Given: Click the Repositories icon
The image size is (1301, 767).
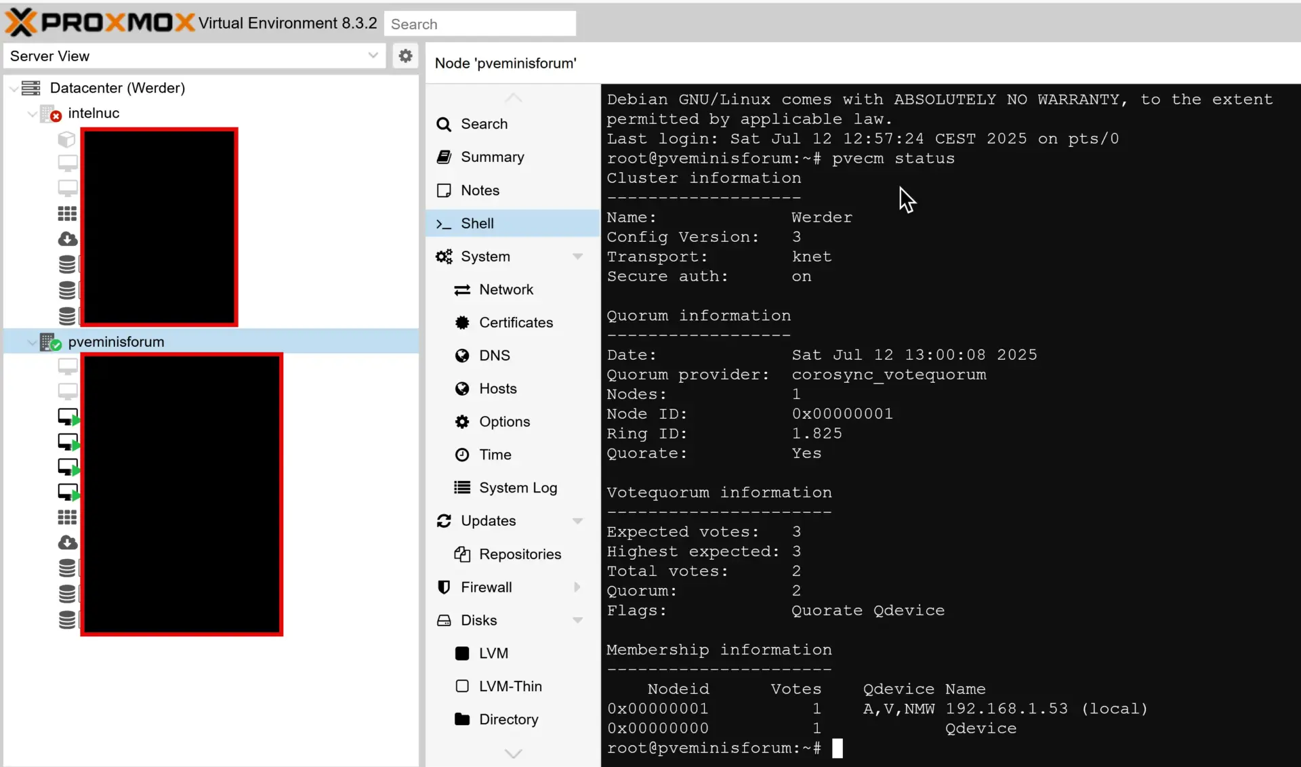Looking at the screenshot, I should [x=462, y=554].
